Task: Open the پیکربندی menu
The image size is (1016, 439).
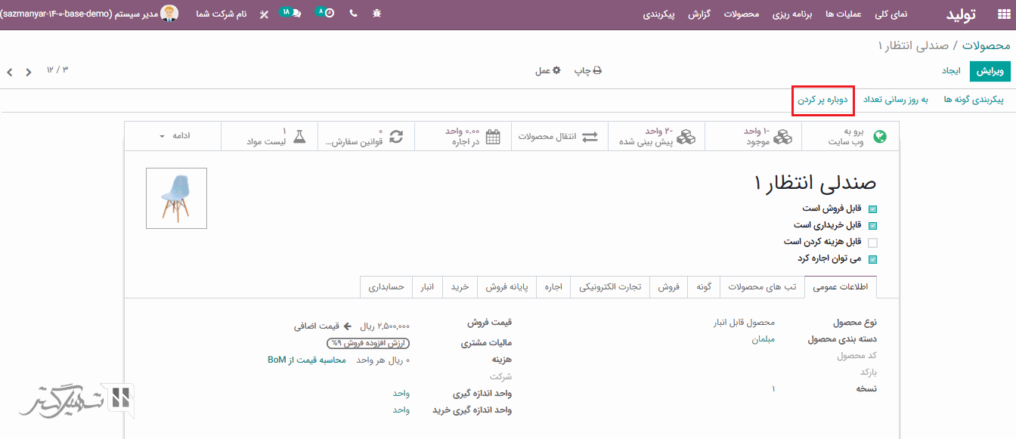Action: pyautogui.click(x=658, y=14)
